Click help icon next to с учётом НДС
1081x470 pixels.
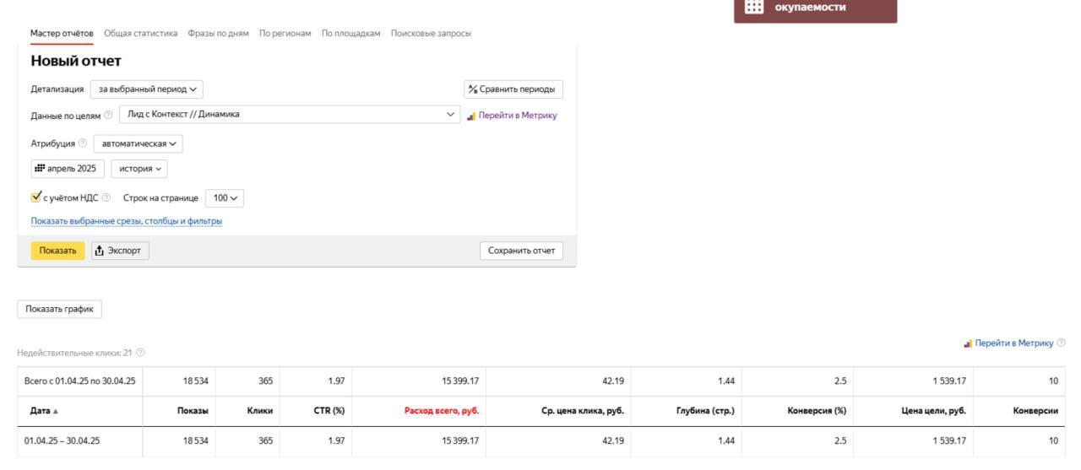tap(106, 198)
